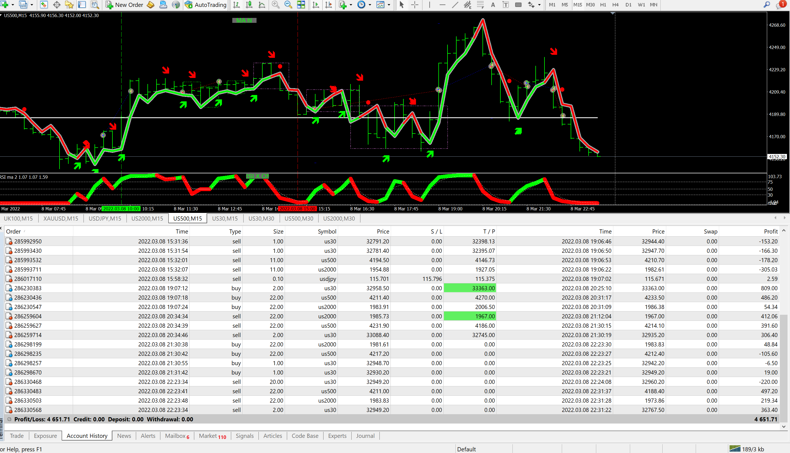Click the green 33363.00 take profit cell
Viewport: 790px width, 453px height.
pos(470,288)
